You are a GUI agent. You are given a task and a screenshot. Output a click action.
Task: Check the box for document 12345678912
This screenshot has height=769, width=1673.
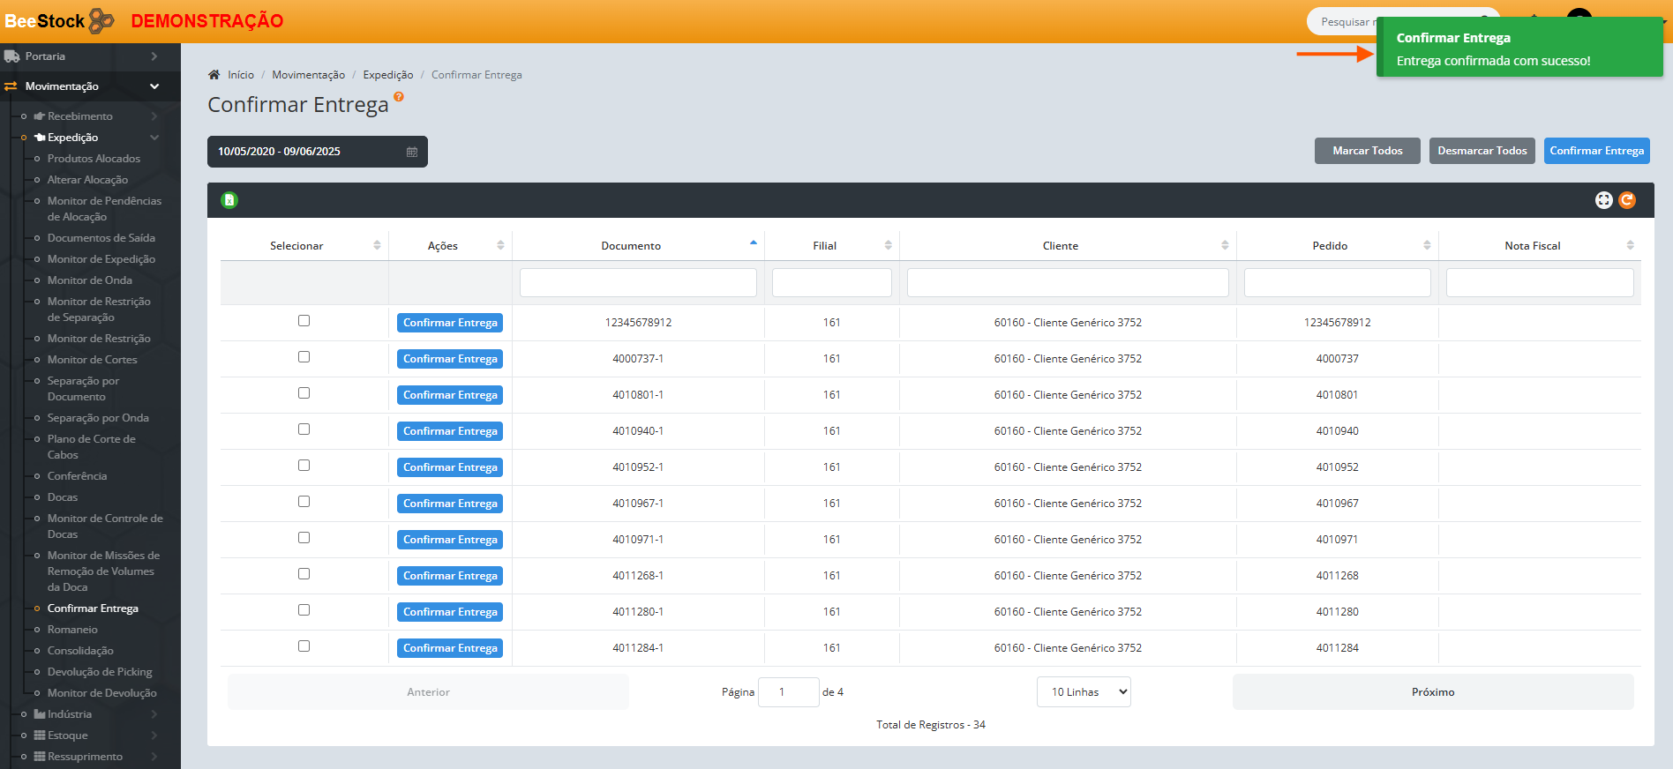(x=304, y=321)
